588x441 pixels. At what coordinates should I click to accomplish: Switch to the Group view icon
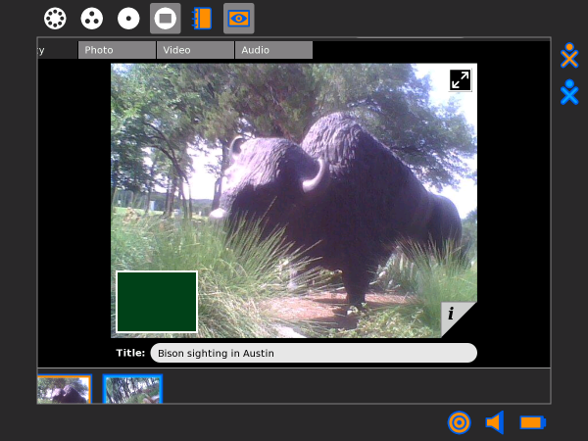tap(92, 18)
